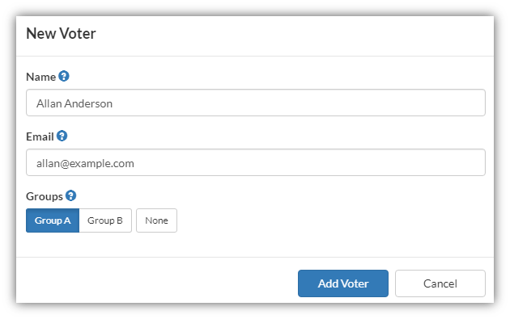Click inside the Allan Anderson placeholder box
The height and width of the screenshot is (319, 510).
pyautogui.click(x=256, y=103)
